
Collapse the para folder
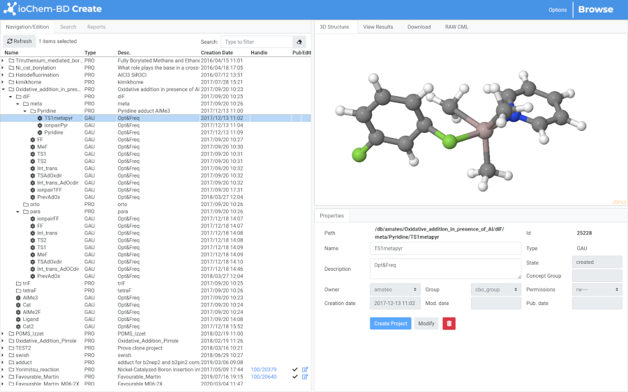17,212
